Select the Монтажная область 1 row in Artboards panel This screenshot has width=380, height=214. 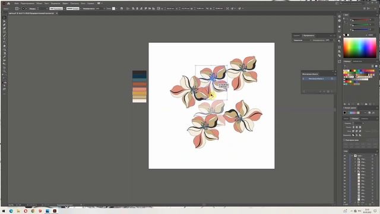318,79
